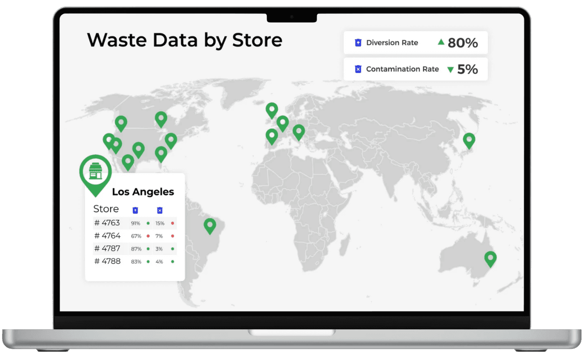Select the map pin over western Canada
The width and height of the screenshot is (584, 358).
click(x=121, y=123)
